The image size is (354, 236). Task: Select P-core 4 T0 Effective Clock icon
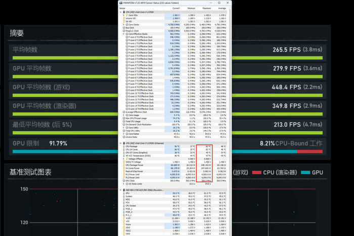tap(127, 62)
